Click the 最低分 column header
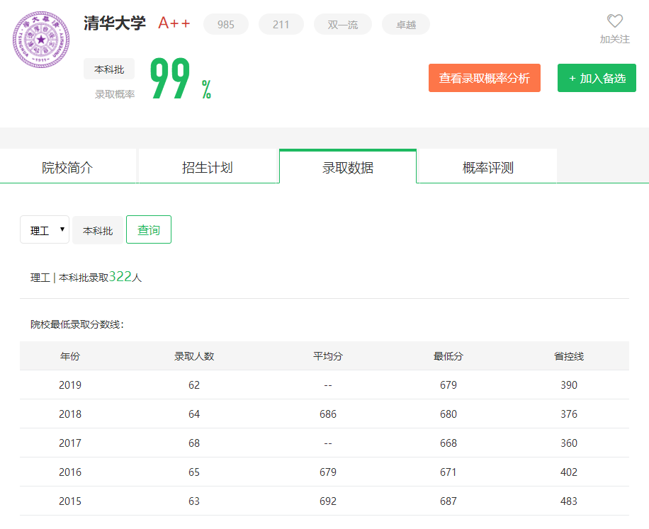 point(448,356)
